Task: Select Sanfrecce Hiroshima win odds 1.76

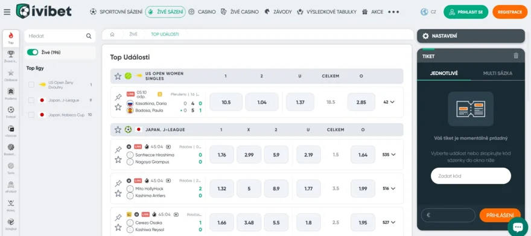Action: (x=222, y=155)
